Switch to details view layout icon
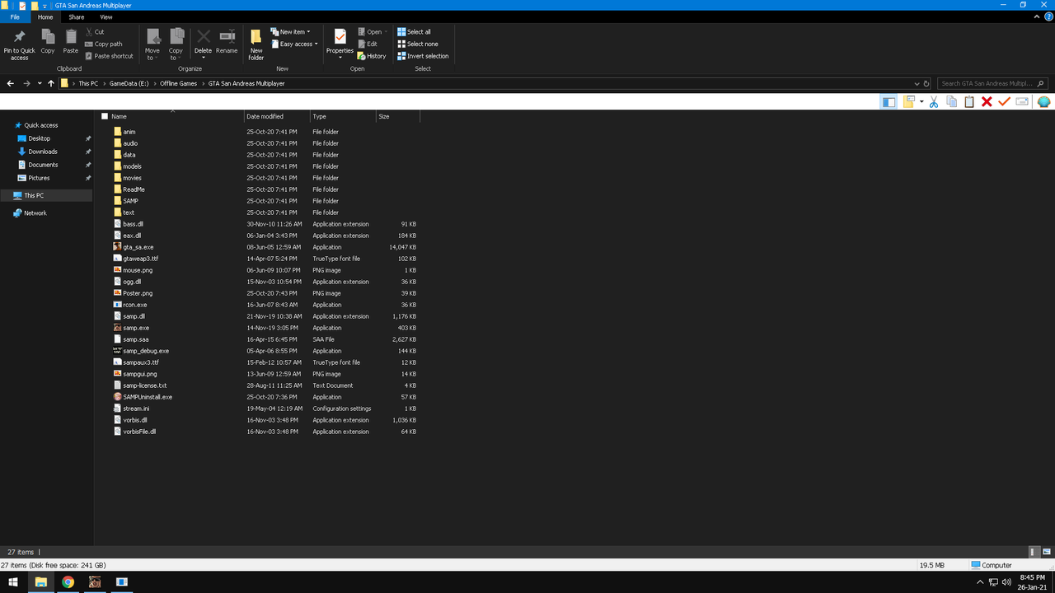 [1034, 552]
